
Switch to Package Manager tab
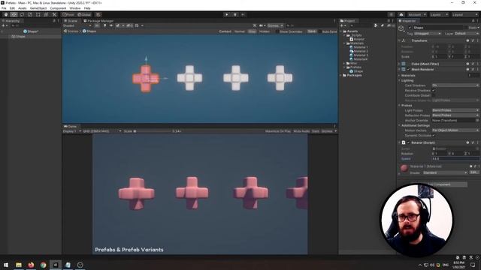coord(98,21)
